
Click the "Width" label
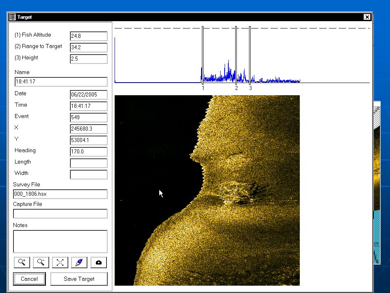22,173
